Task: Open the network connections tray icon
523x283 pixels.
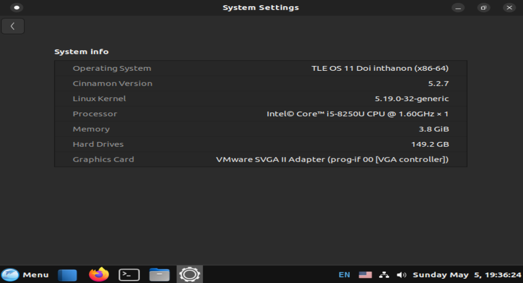Action: [384, 275]
